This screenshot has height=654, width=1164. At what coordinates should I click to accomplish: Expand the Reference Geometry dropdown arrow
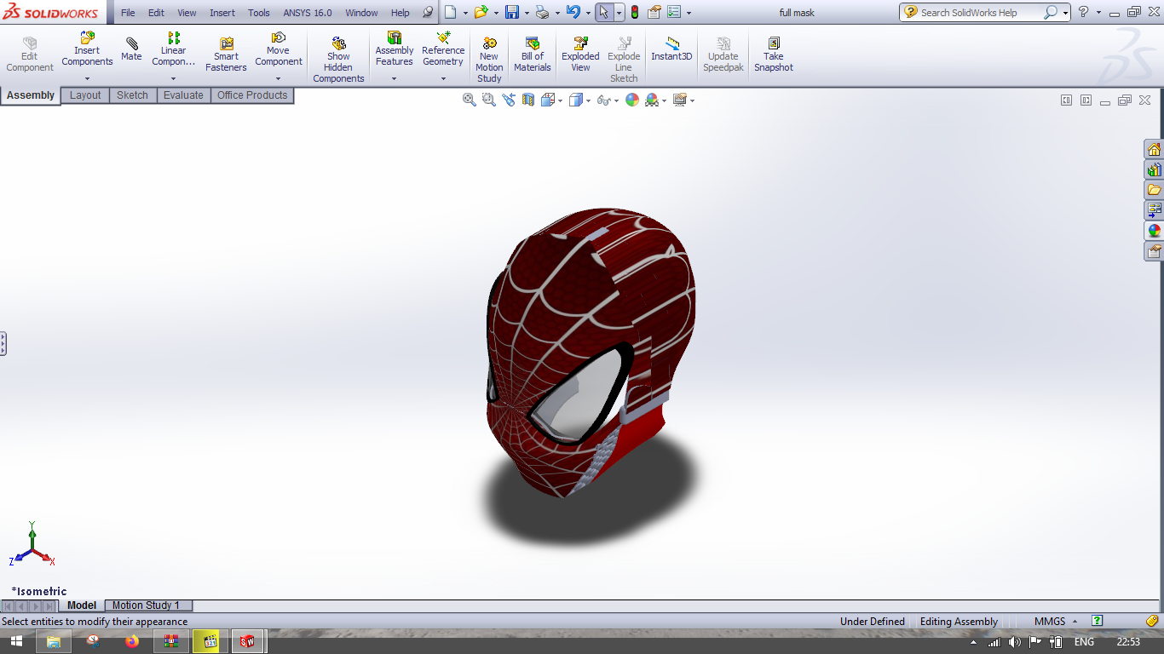443,78
